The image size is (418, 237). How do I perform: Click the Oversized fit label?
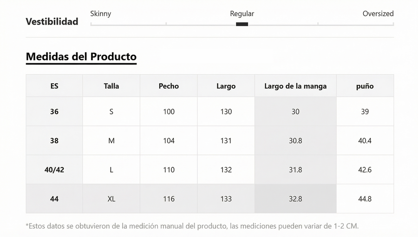click(x=378, y=13)
